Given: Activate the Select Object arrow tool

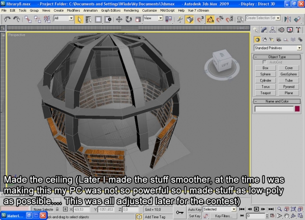Looking at the screenshot, I should tap(79, 19).
